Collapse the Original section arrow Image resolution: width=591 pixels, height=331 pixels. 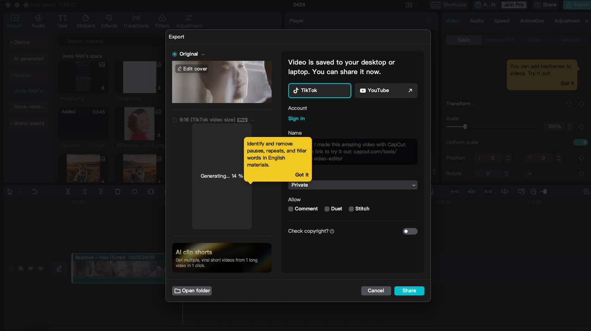point(203,54)
